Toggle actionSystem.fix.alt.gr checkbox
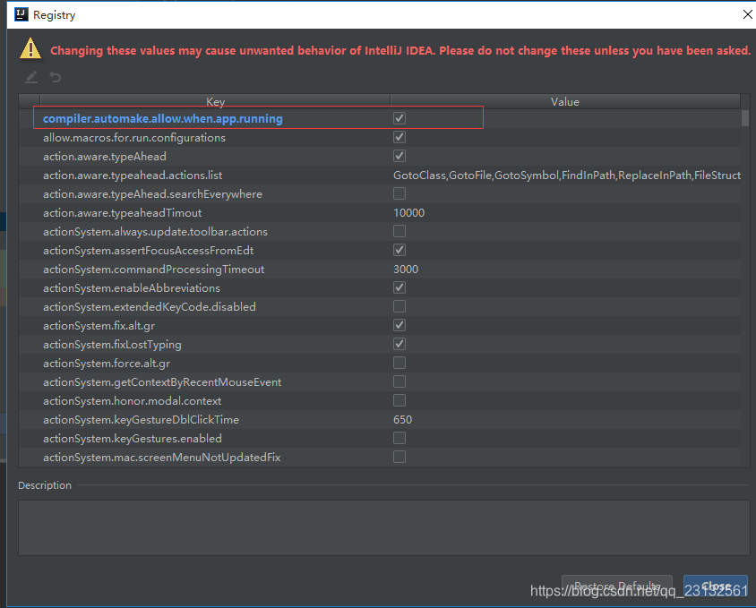The height and width of the screenshot is (608, 756). pyautogui.click(x=399, y=325)
